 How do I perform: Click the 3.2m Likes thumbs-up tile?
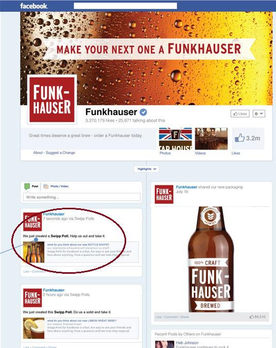[248, 138]
